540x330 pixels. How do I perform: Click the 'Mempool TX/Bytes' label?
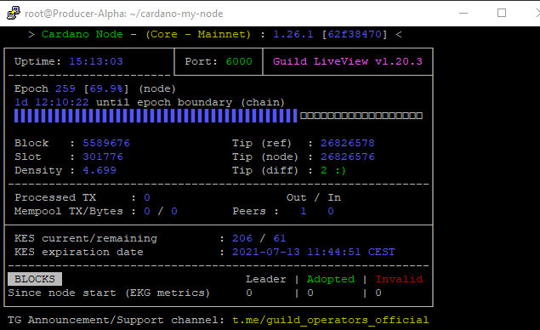(x=69, y=211)
